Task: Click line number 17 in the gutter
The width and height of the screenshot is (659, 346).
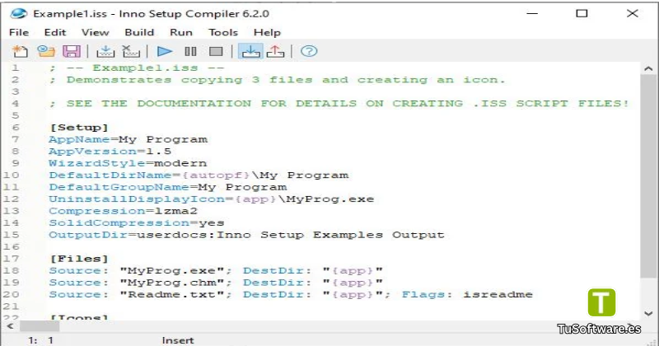Action: pos(12,259)
